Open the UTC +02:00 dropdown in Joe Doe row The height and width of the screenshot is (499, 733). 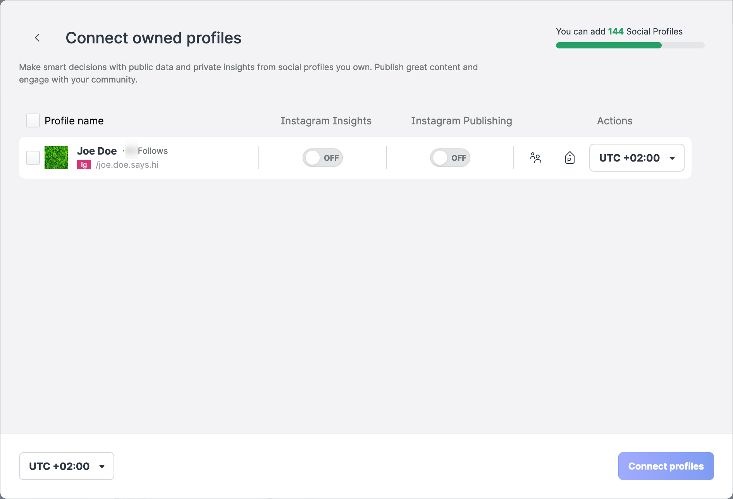coord(637,158)
